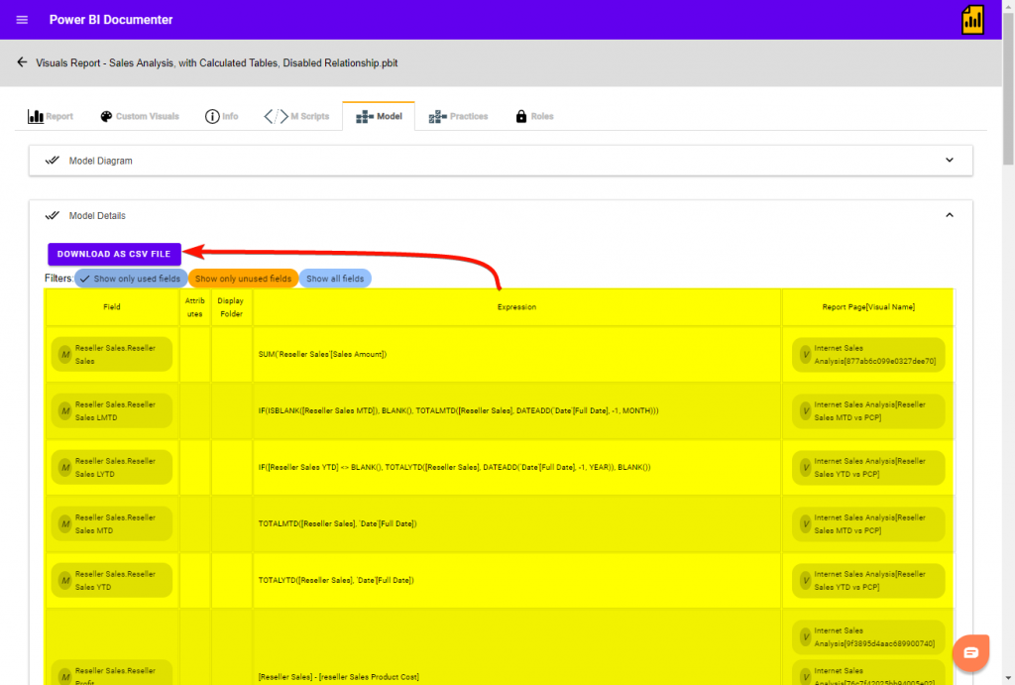Click the V icon for visual 877ab6c099e0327dee70
The image size is (1015, 685).
coord(805,354)
